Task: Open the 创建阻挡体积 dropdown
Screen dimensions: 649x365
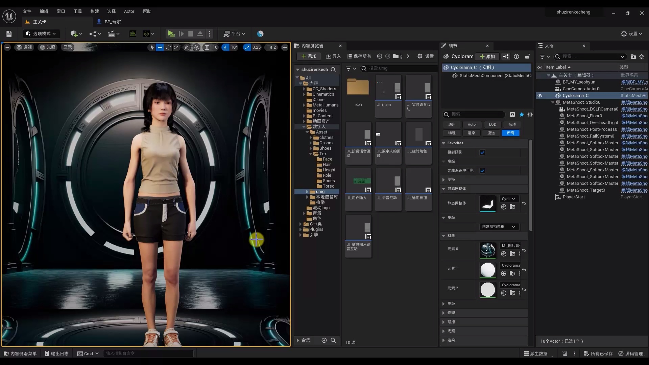Action: point(499,227)
